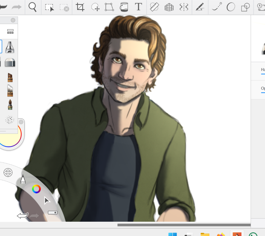Toggle the Symmetry tool
Image resolution: width=265 pixels, height=236 pixels.
coord(184,7)
